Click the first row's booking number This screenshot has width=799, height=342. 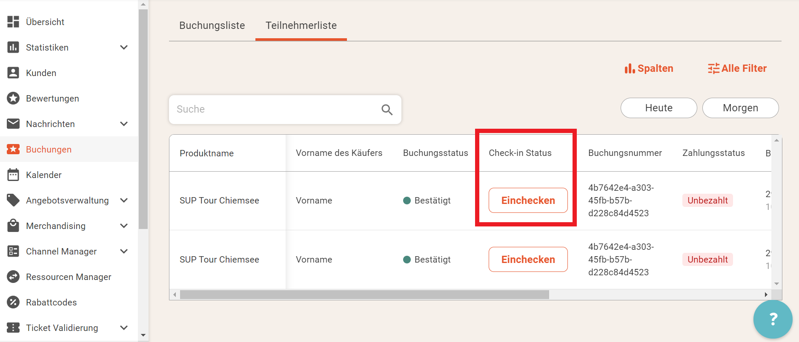pos(621,200)
